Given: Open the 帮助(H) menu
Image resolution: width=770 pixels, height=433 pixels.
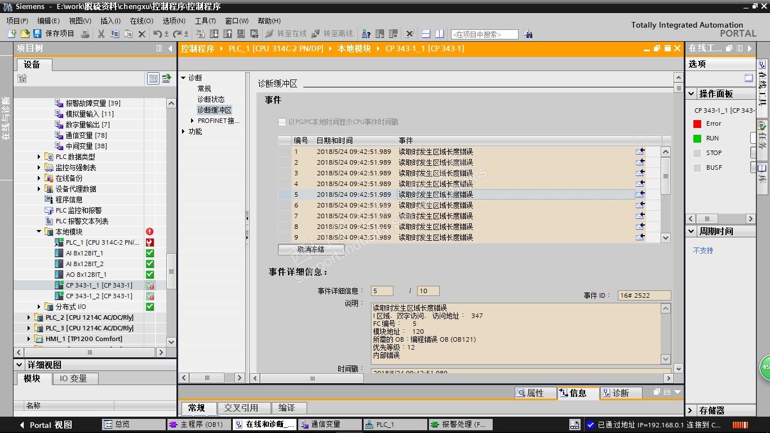Looking at the screenshot, I should [269, 21].
